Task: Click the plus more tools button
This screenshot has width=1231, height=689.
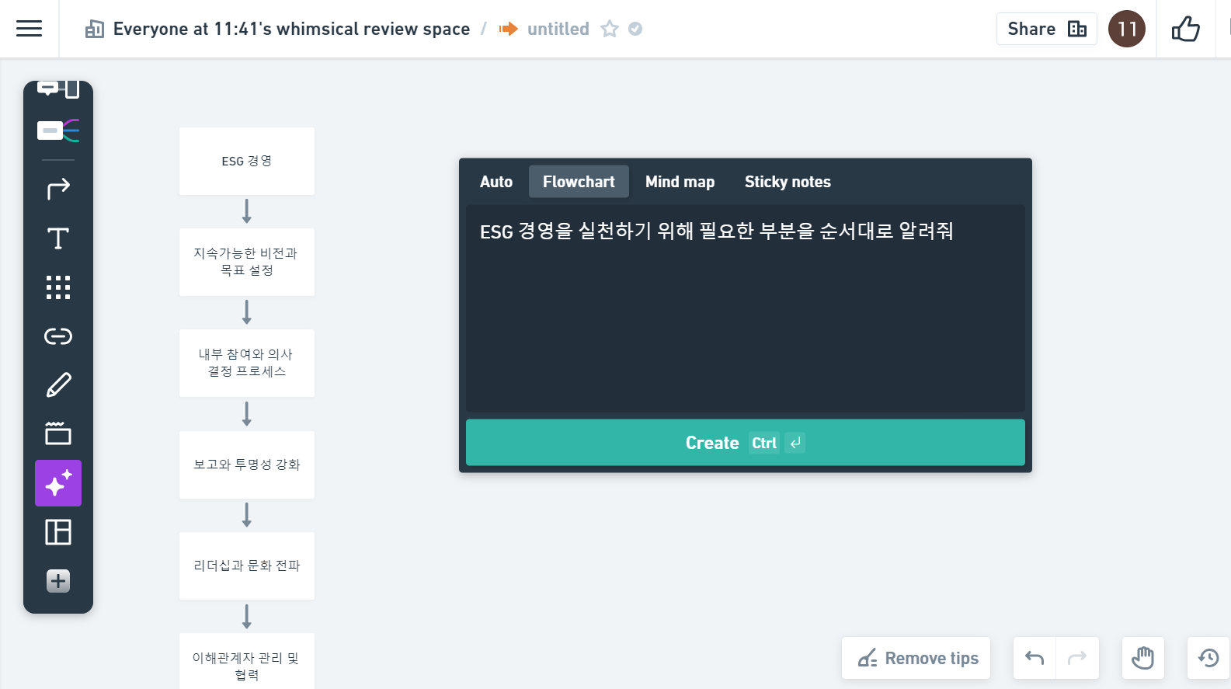Action: [58, 581]
